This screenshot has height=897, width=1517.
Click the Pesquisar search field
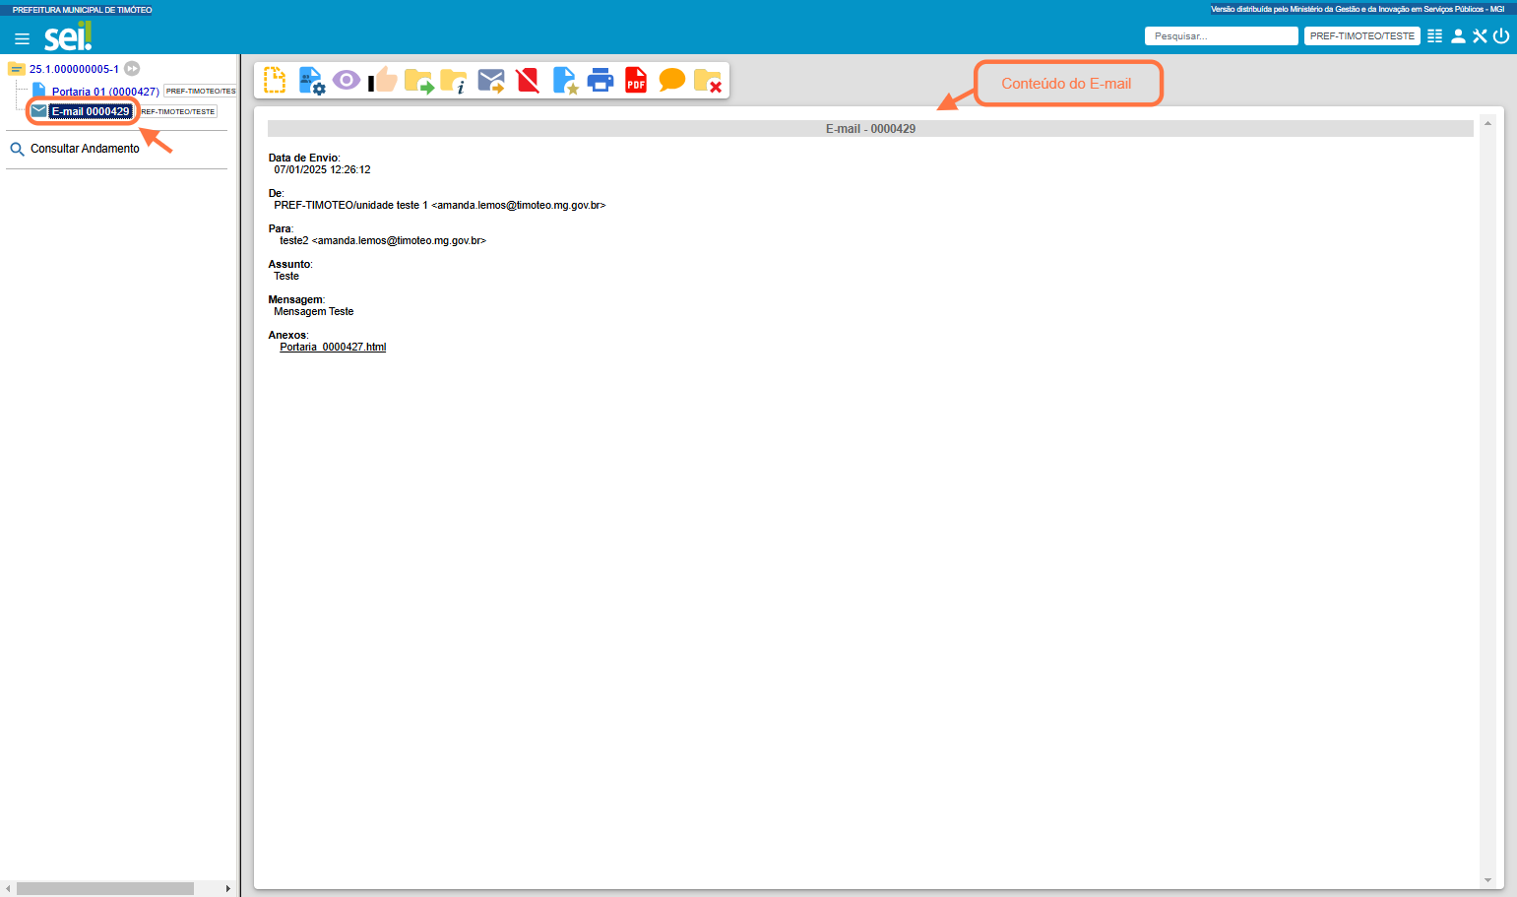[x=1221, y=35]
